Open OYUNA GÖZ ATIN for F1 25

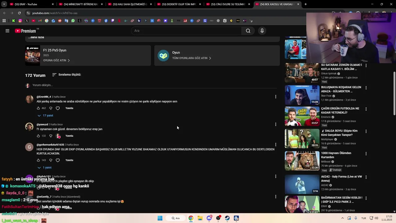pos(56,60)
